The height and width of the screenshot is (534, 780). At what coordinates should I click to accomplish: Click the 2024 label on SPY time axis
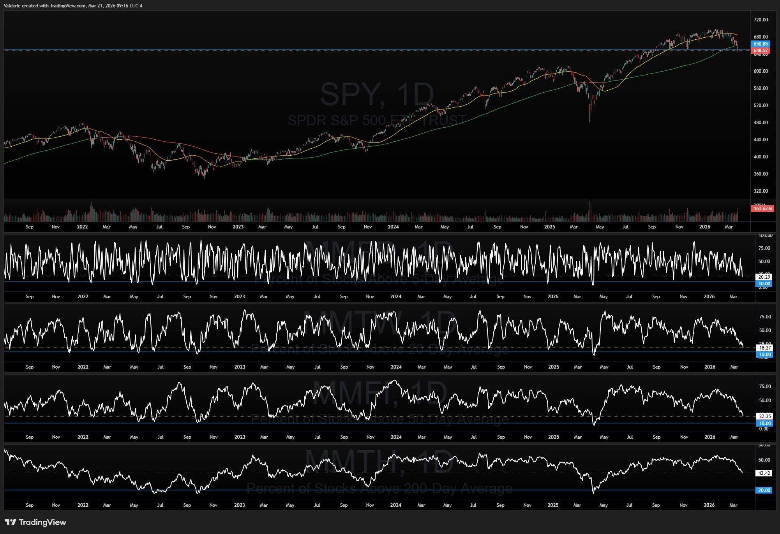click(x=393, y=227)
